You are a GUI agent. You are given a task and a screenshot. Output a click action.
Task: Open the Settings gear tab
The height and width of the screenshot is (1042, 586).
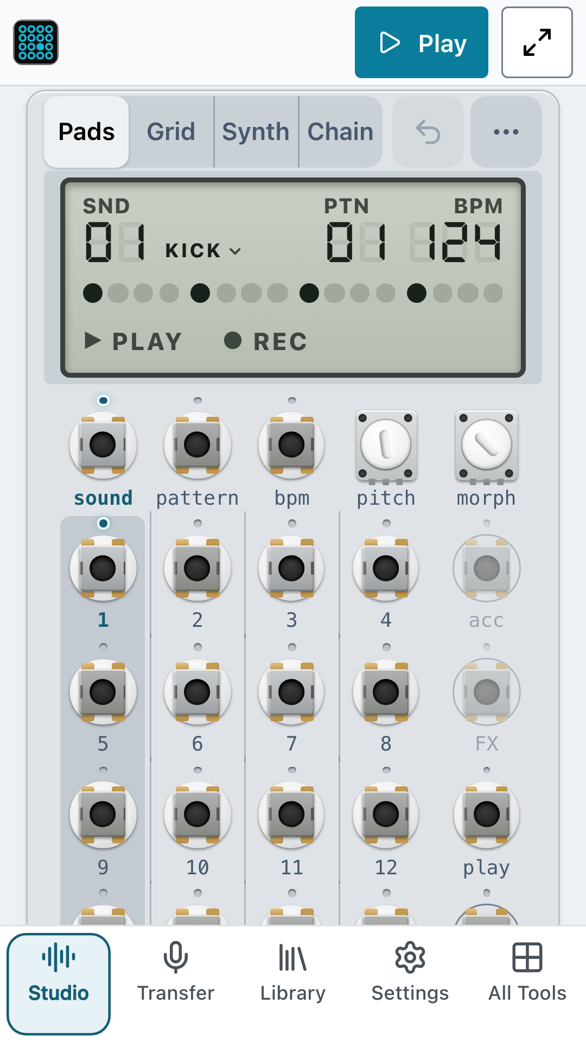point(410,984)
